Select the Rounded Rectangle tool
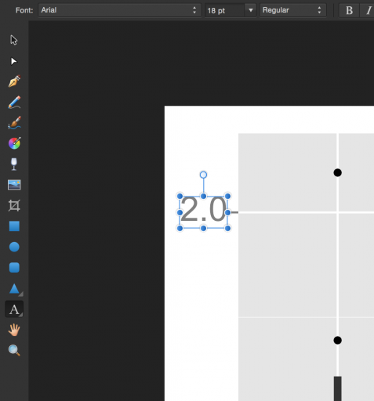Screen dimensions: 374x401 click(x=14, y=268)
